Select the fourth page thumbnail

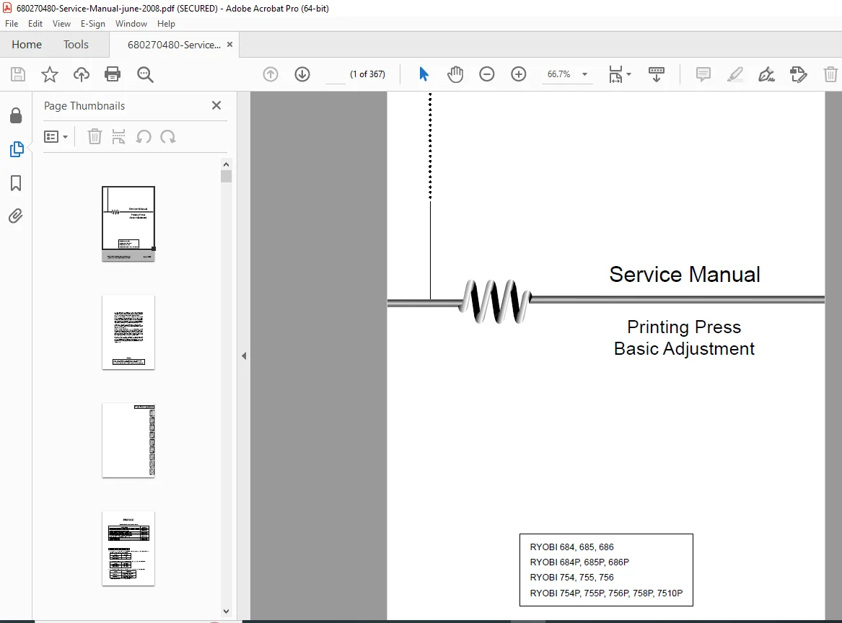tap(128, 549)
